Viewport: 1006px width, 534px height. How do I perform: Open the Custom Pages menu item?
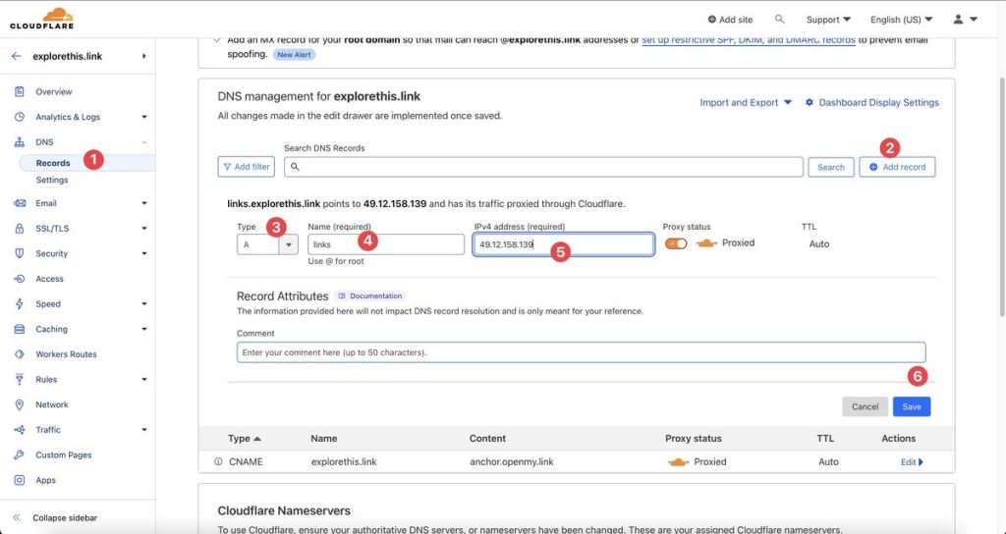64,455
